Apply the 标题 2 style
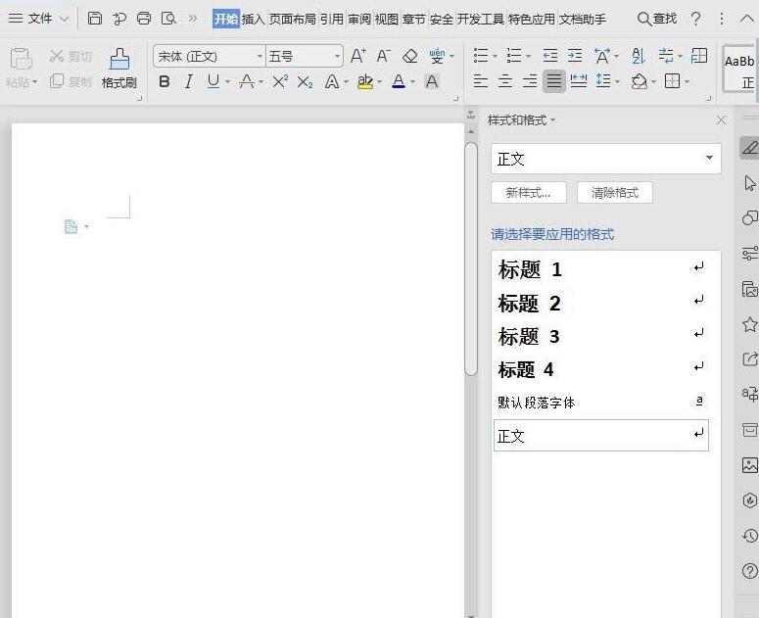This screenshot has height=618, width=759. click(x=601, y=303)
